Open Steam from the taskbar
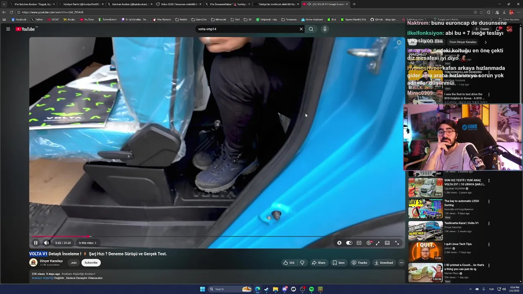Image resolution: width=523 pixels, height=294 pixels. [266, 289]
